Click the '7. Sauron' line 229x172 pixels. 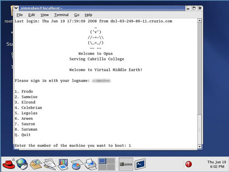tap(25, 124)
